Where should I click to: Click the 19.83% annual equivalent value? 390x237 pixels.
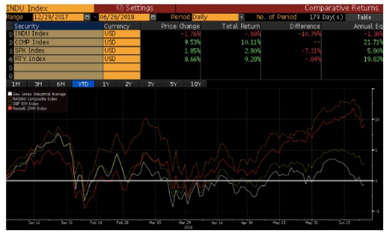point(373,59)
